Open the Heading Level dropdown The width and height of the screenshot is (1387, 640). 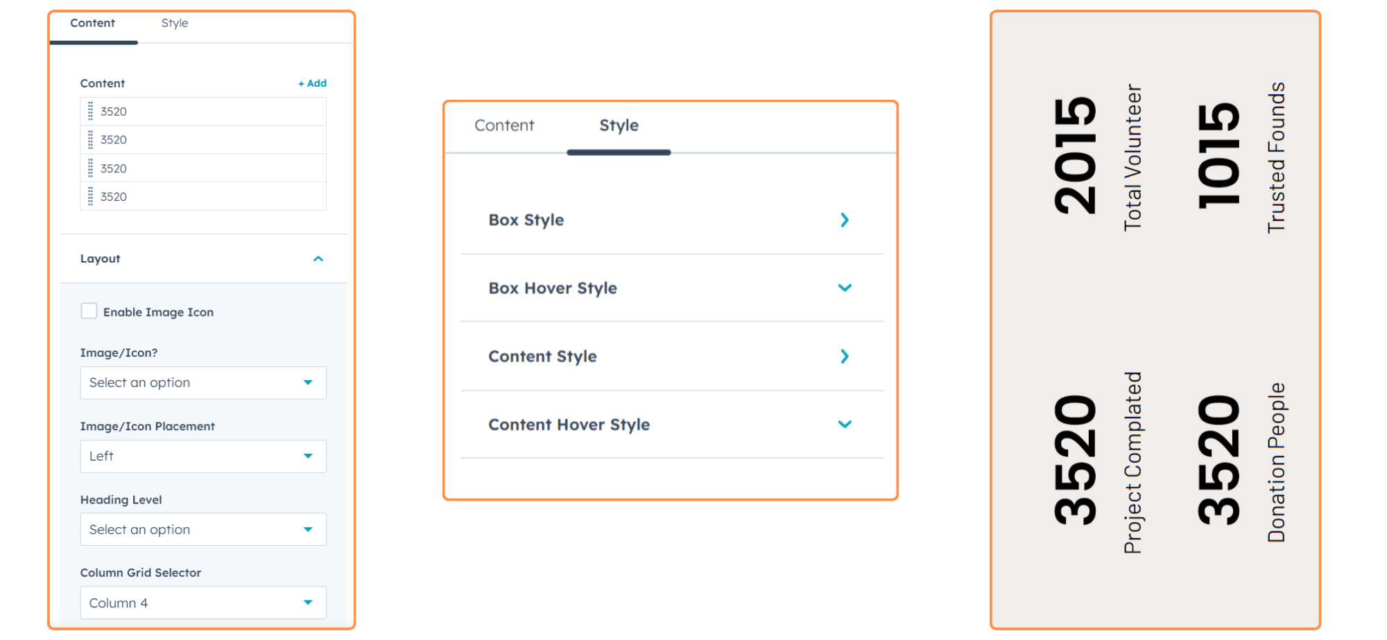[203, 530]
